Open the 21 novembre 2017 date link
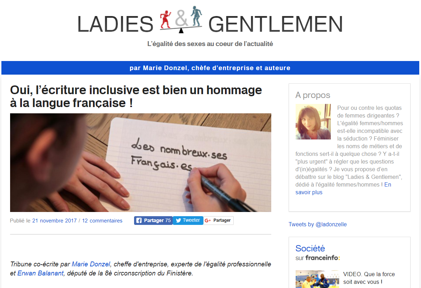This screenshot has width=421, height=288. click(54, 221)
